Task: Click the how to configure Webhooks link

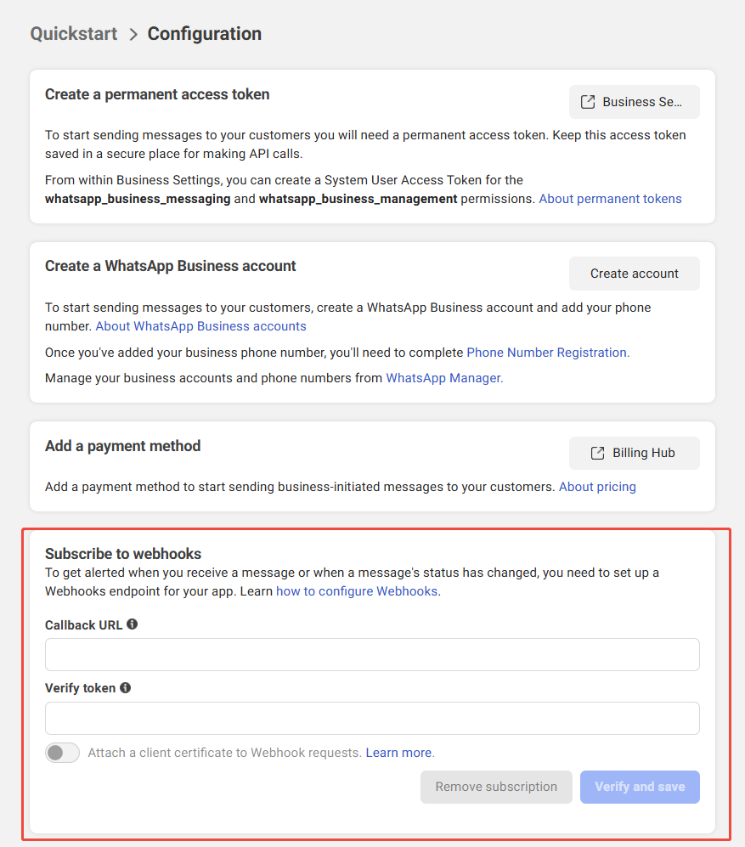Action: pyautogui.click(x=356, y=590)
